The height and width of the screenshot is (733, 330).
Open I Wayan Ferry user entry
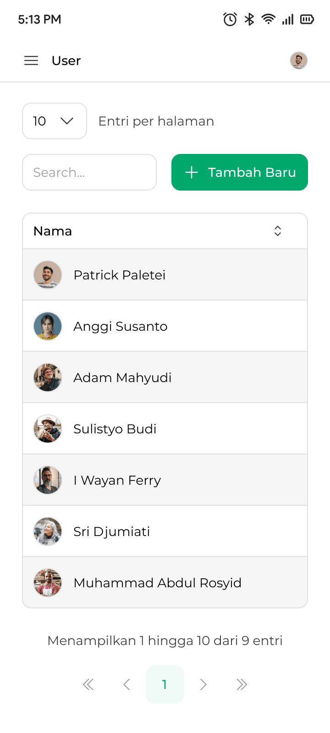coord(165,480)
